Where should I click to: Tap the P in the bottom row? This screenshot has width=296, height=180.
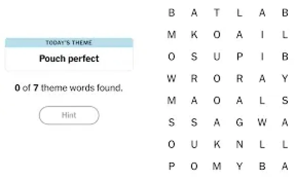[x=171, y=166]
